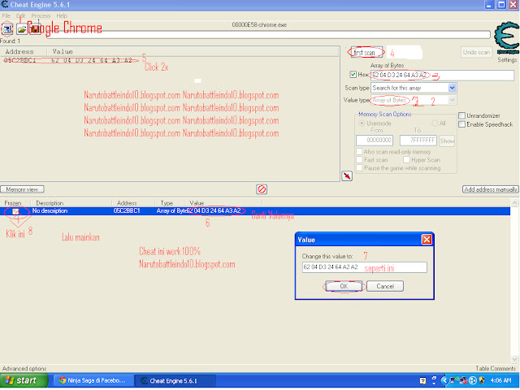This screenshot has height=390, width=520.
Task: Click the From address field
Action: (375, 141)
